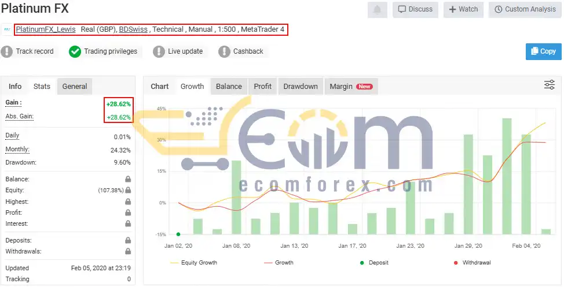Click the Gain label

(14, 103)
